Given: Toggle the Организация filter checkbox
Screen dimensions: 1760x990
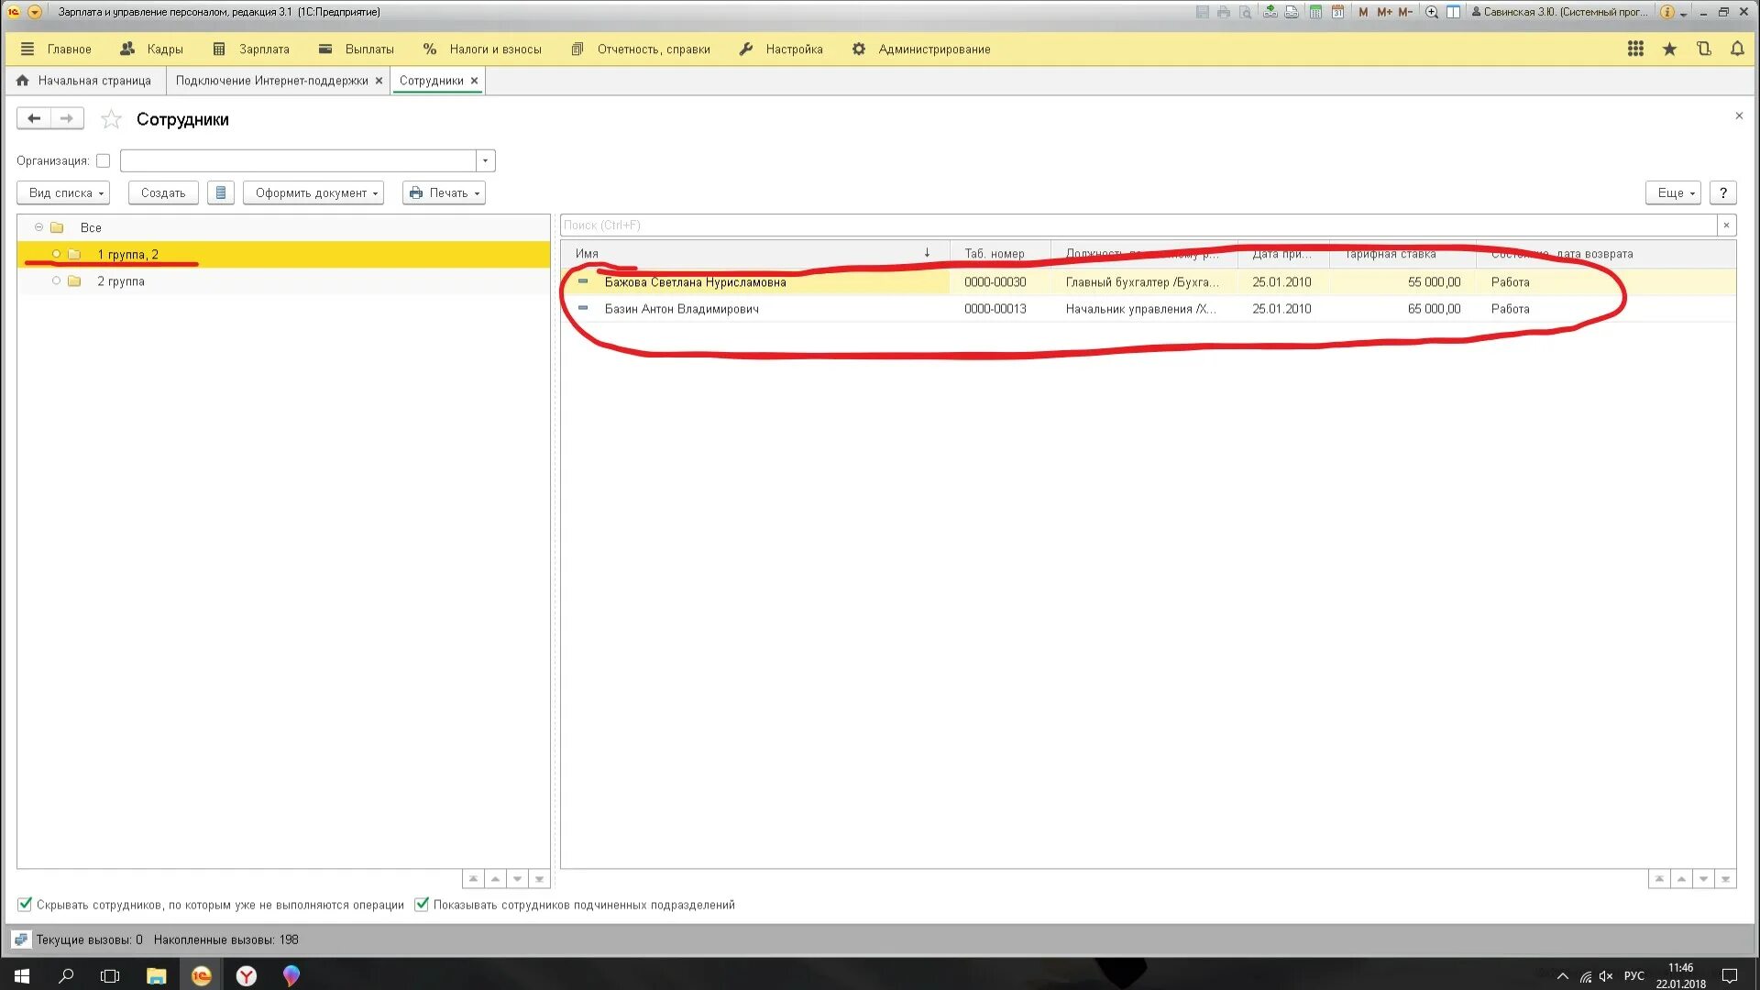Looking at the screenshot, I should 104,161.
